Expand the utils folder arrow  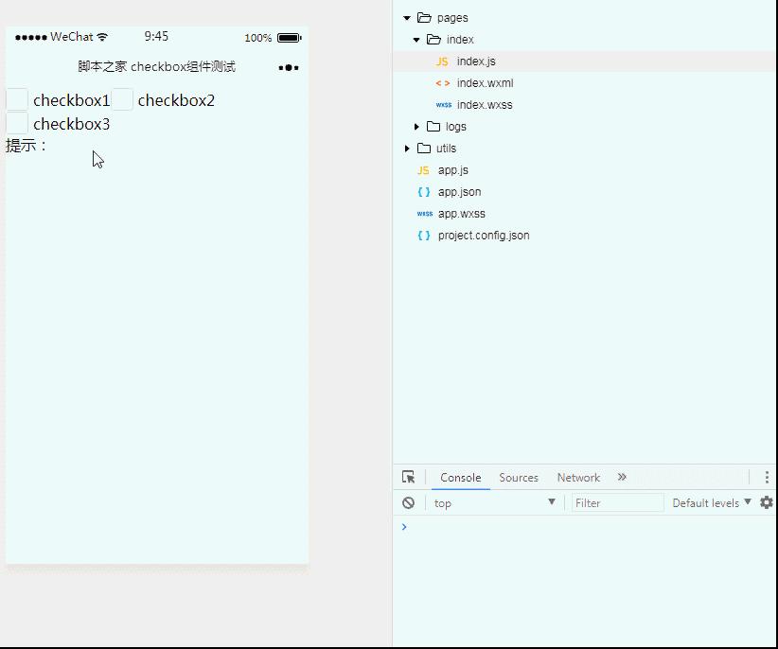407,149
